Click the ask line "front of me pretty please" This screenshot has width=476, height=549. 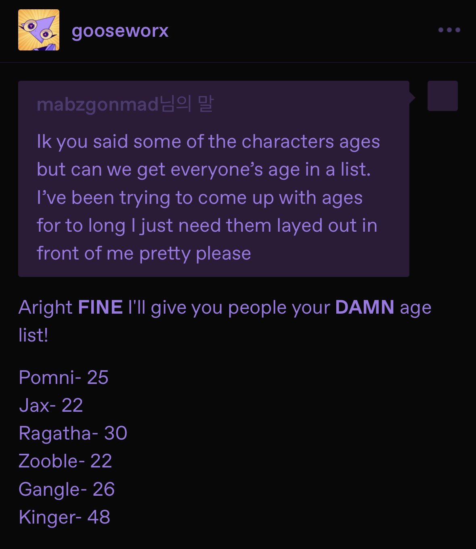(x=144, y=254)
